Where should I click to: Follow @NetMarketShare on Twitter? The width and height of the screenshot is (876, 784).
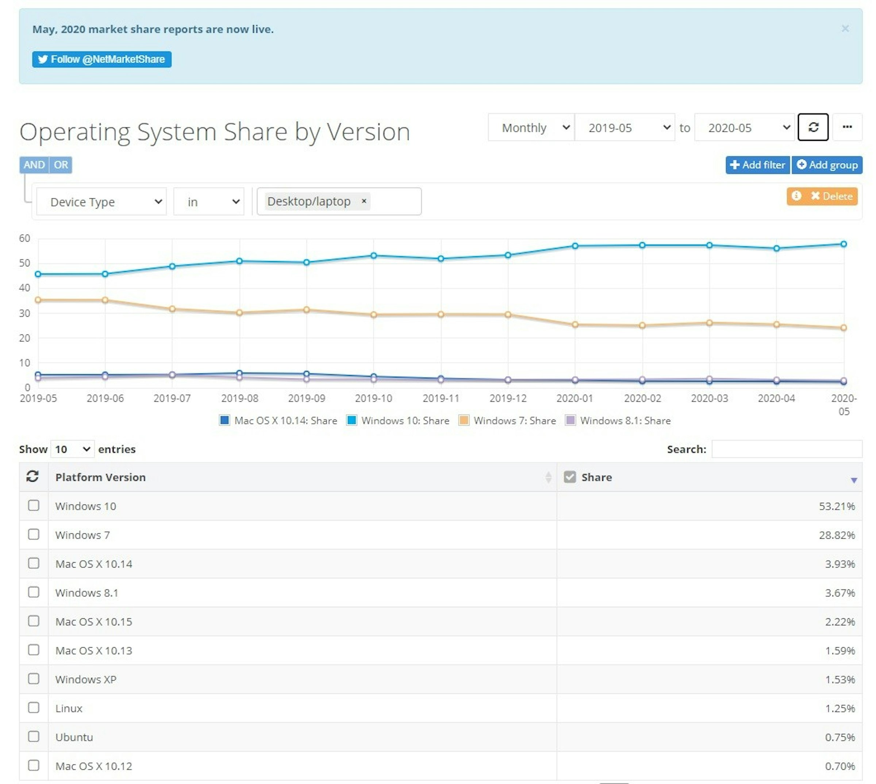102,59
